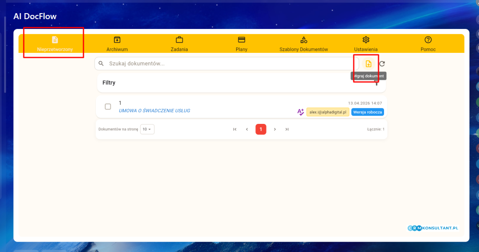Open the UMOWA O ŚWIADCZENIE USŁUG document

click(x=154, y=111)
